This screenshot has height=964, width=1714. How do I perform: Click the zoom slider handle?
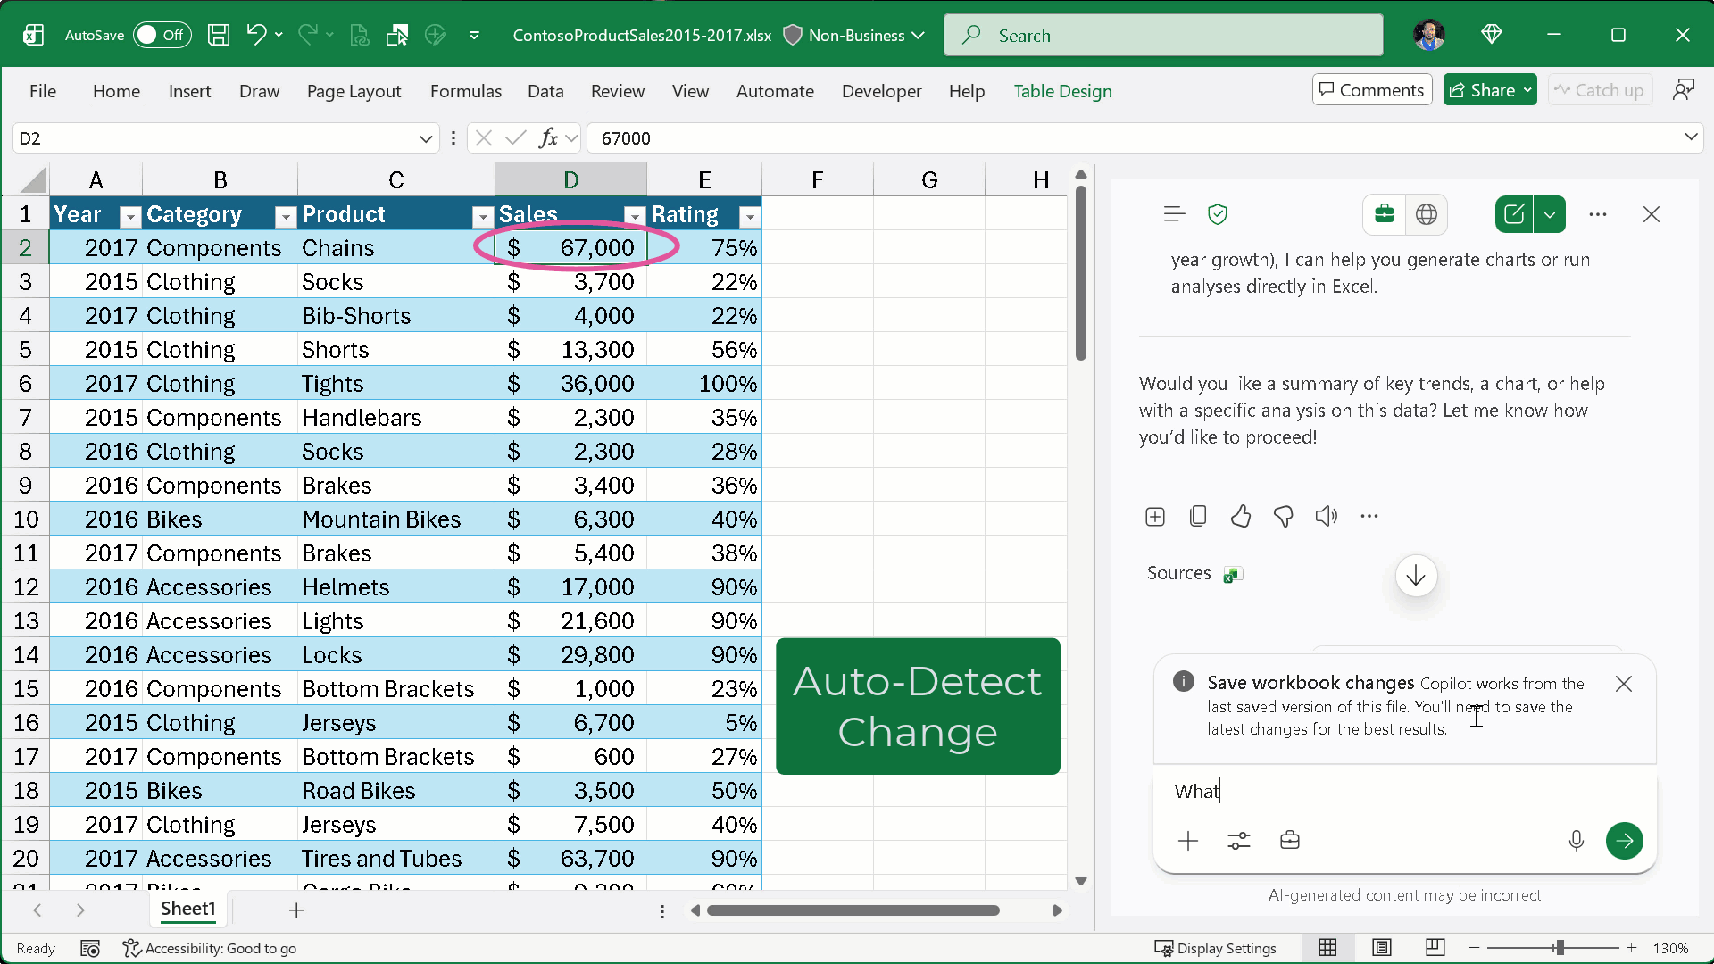pos(1559,948)
